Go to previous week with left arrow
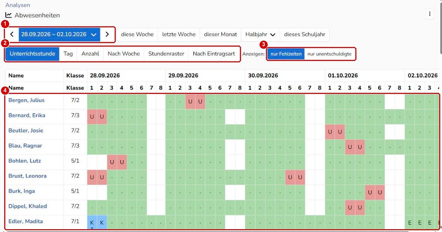 [12, 34]
